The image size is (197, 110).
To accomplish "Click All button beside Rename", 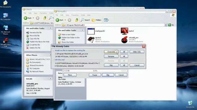I will click(x=124, y=56).
